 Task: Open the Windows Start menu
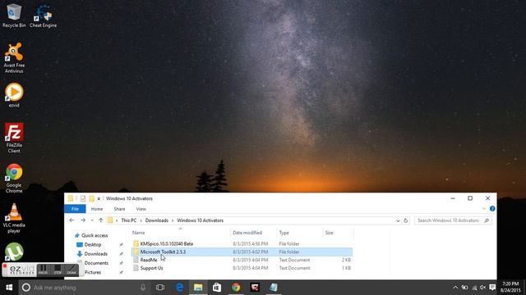click(9, 288)
